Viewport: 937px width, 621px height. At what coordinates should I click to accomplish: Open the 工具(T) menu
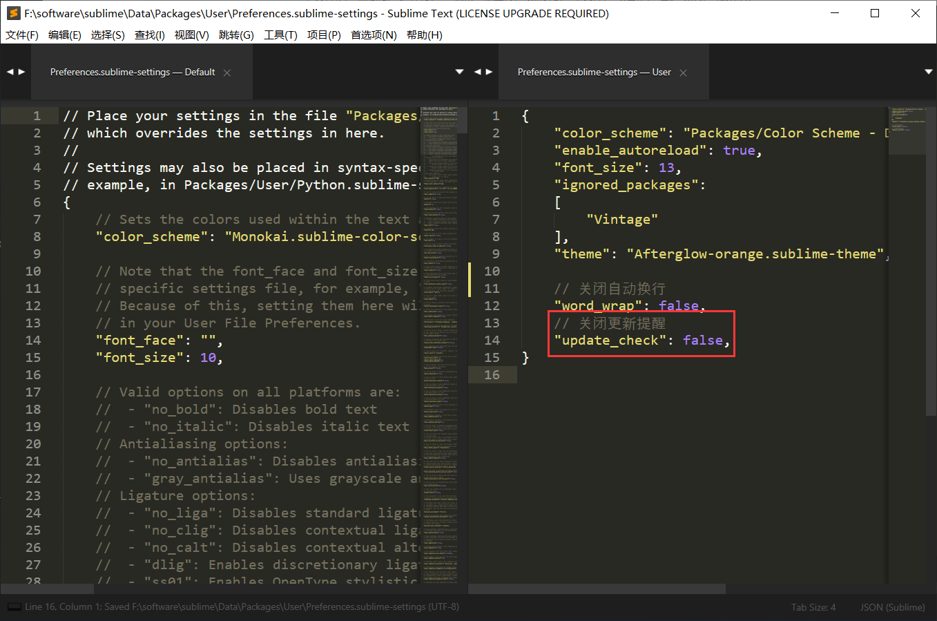click(280, 35)
